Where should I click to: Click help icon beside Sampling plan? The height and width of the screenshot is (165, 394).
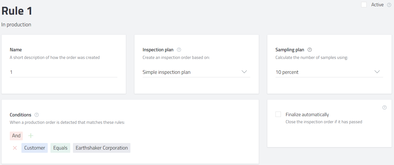310,50
